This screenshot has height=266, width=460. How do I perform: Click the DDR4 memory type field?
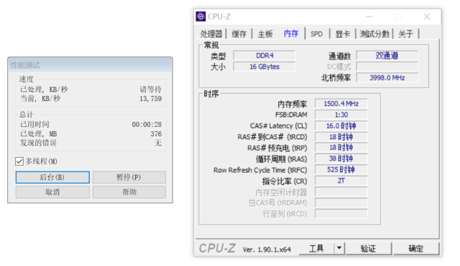[x=264, y=56]
